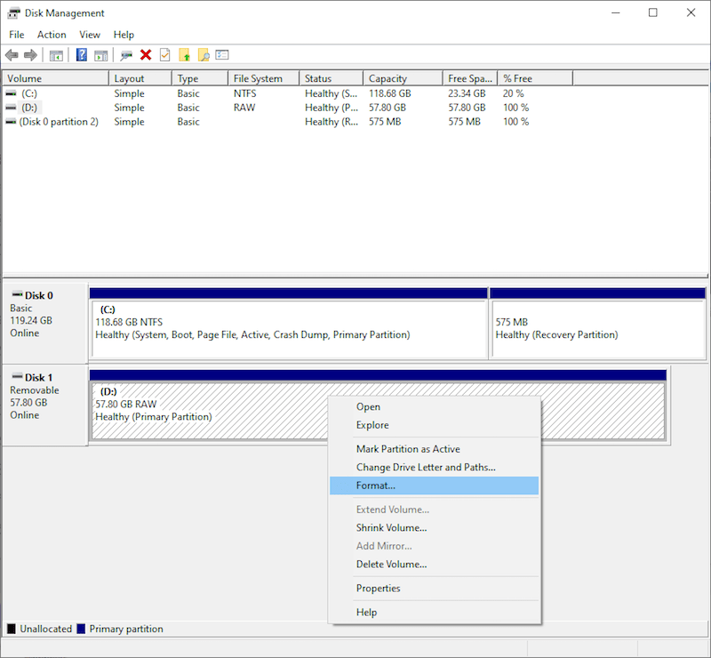
Task: Click the folder with up arrow icon
Action: [x=186, y=55]
